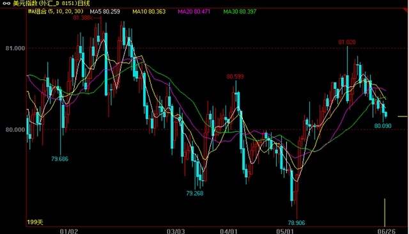Click the MA20 80.471 legend label
The image size is (409, 234).
pos(194,12)
